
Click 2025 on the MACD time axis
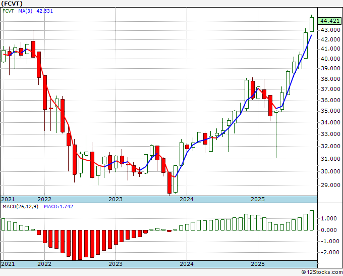tap(258, 264)
